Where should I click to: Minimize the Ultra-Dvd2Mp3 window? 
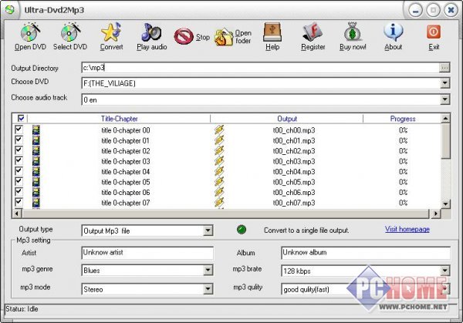pos(416,11)
